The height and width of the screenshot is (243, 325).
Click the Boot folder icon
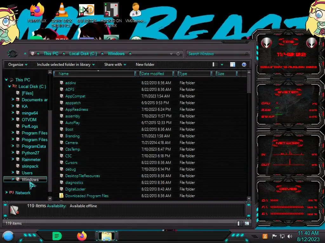[62, 129]
